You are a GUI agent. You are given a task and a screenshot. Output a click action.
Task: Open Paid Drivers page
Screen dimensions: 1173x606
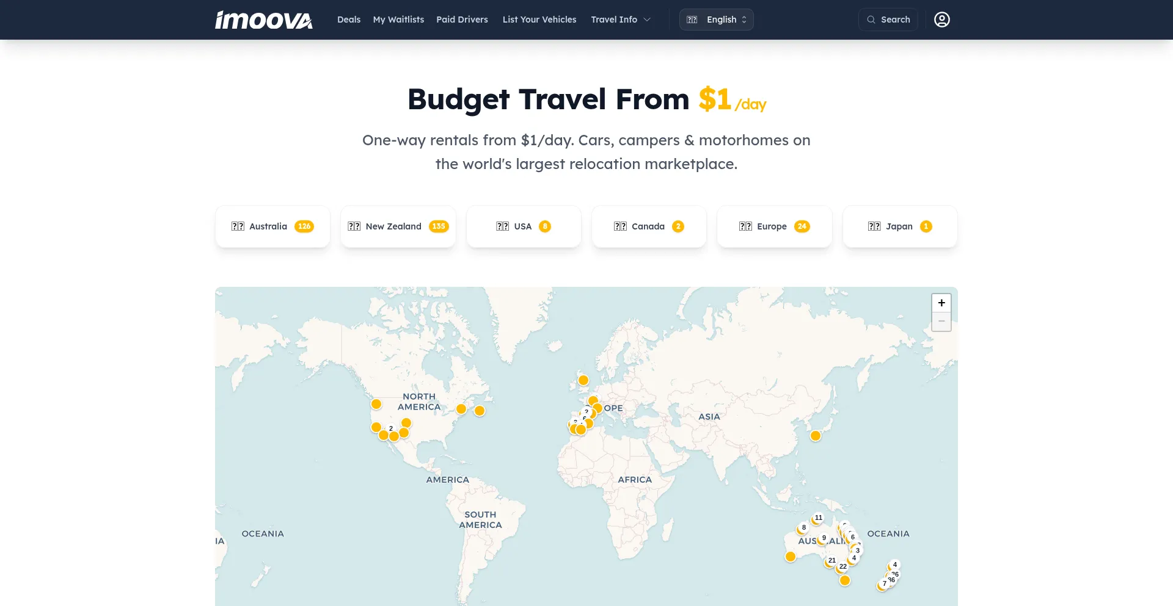pyautogui.click(x=462, y=20)
